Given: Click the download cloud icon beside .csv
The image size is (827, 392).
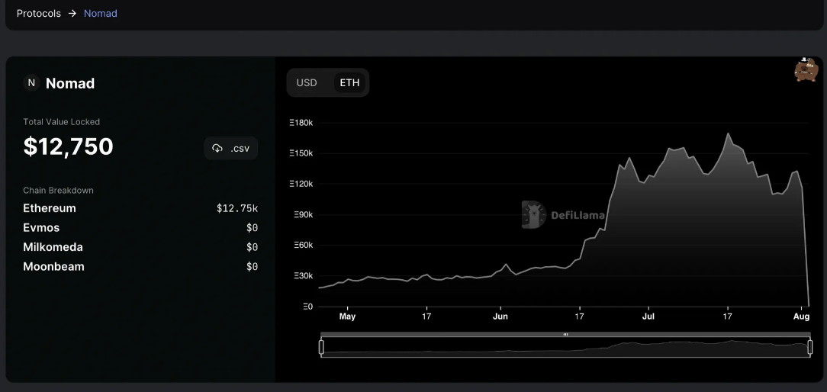Looking at the screenshot, I should [x=217, y=148].
